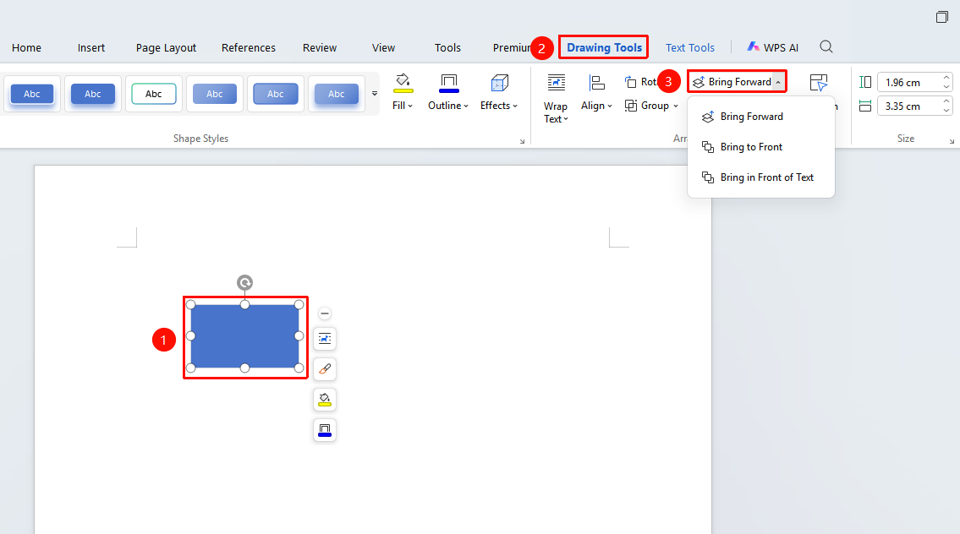
Task: Choose Bring to Front menu item
Action: pos(761,147)
